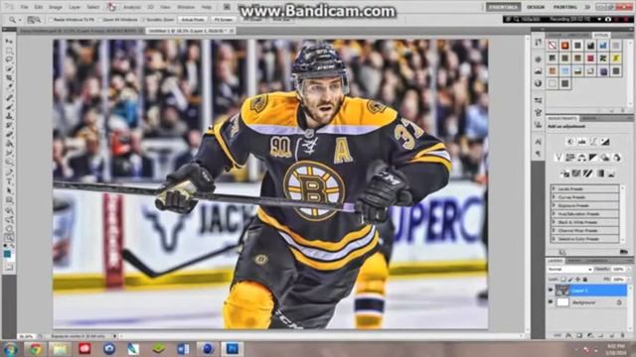Click the Fit Screen button
The image size is (636, 357).
click(x=223, y=20)
